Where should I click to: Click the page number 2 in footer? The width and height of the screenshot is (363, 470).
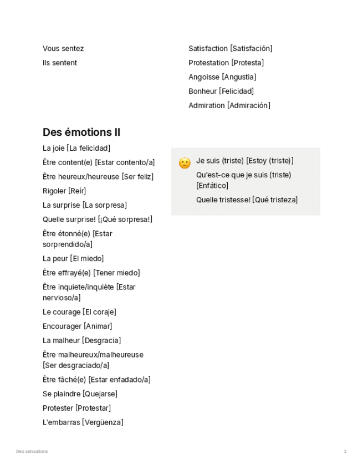(345, 452)
